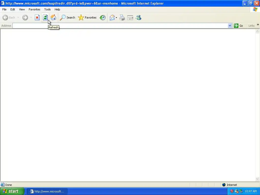Close the Internet Explorer window
The height and width of the screenshot is (195, 260).
pos(257,3)
